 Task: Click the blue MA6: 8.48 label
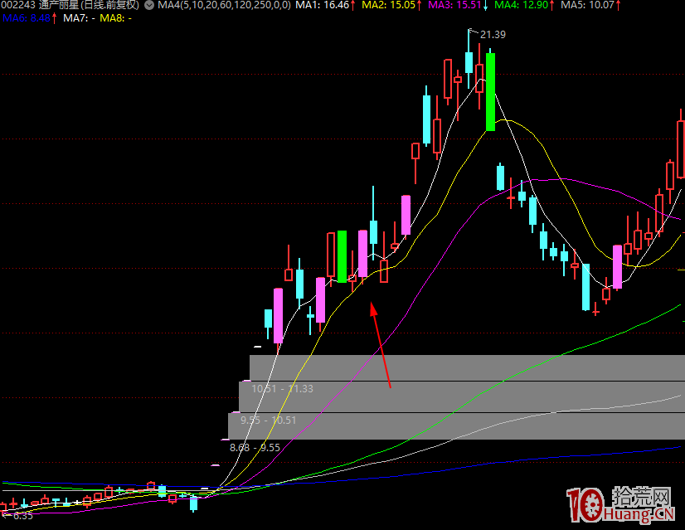pyautogui.click(x=28, y=17)
